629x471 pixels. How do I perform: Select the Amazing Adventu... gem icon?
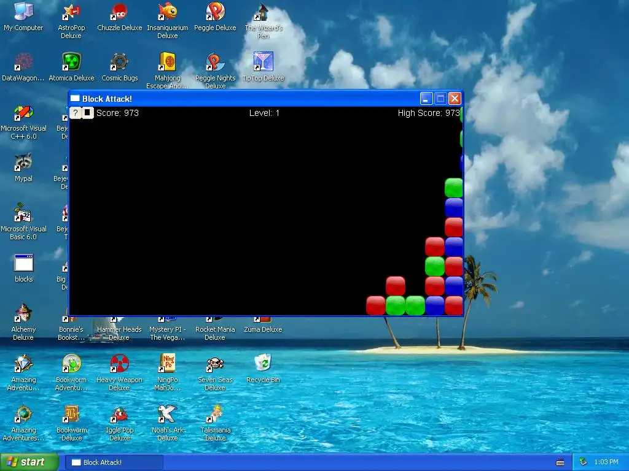(x=23, y=364)
